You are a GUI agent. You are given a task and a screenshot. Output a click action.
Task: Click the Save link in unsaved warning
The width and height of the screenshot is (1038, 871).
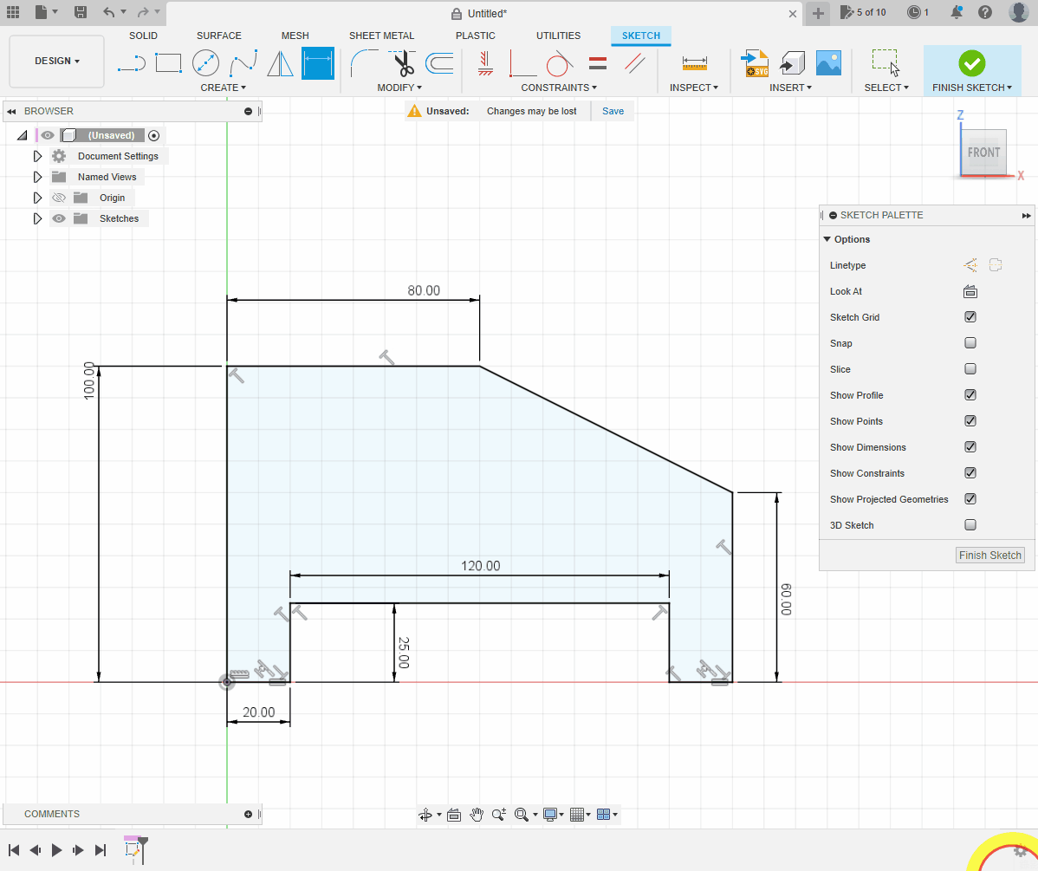click(x=613, y=111)
